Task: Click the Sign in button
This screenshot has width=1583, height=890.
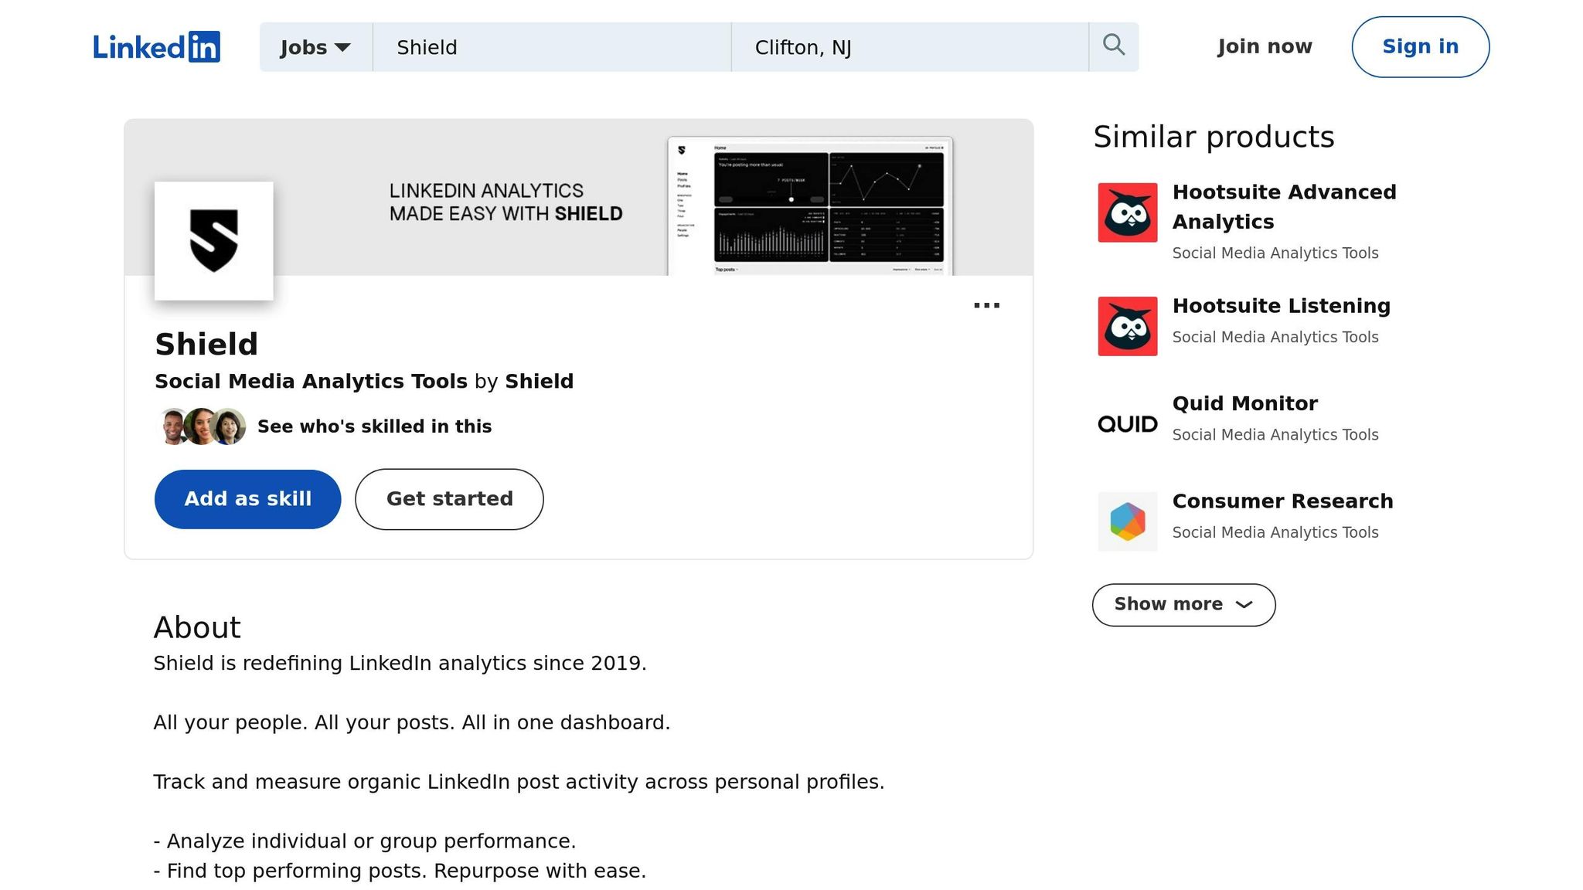Action: (1420, 47)
